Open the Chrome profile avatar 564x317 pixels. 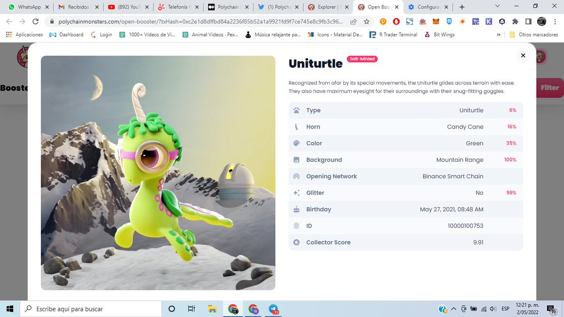click(542, 22)
